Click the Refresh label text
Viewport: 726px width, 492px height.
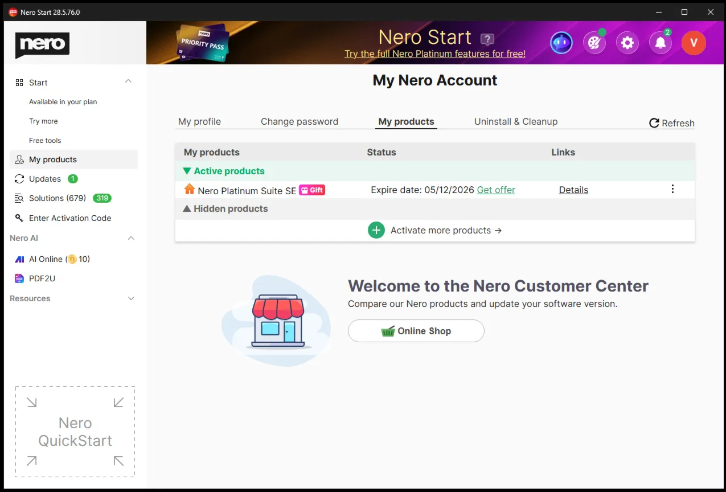678,123
